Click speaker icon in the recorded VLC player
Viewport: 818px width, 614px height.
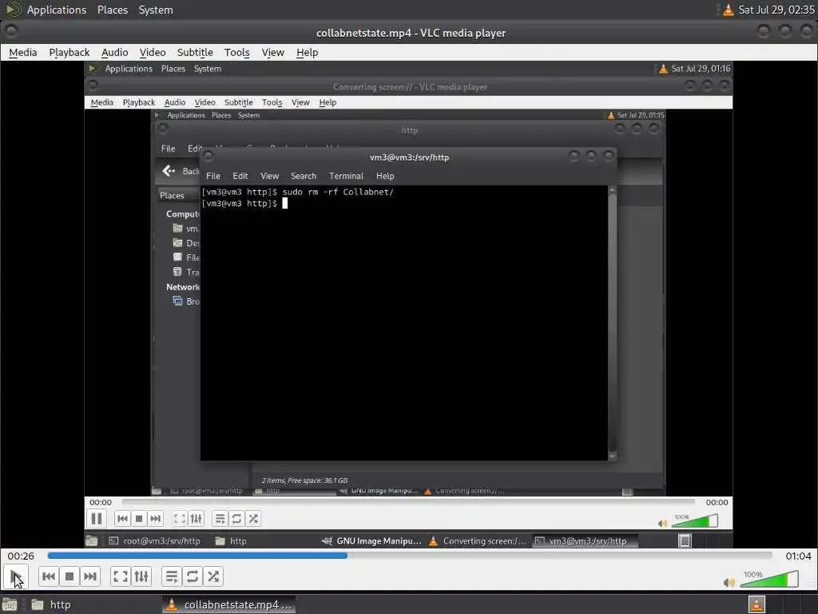(x=662, y=523)
